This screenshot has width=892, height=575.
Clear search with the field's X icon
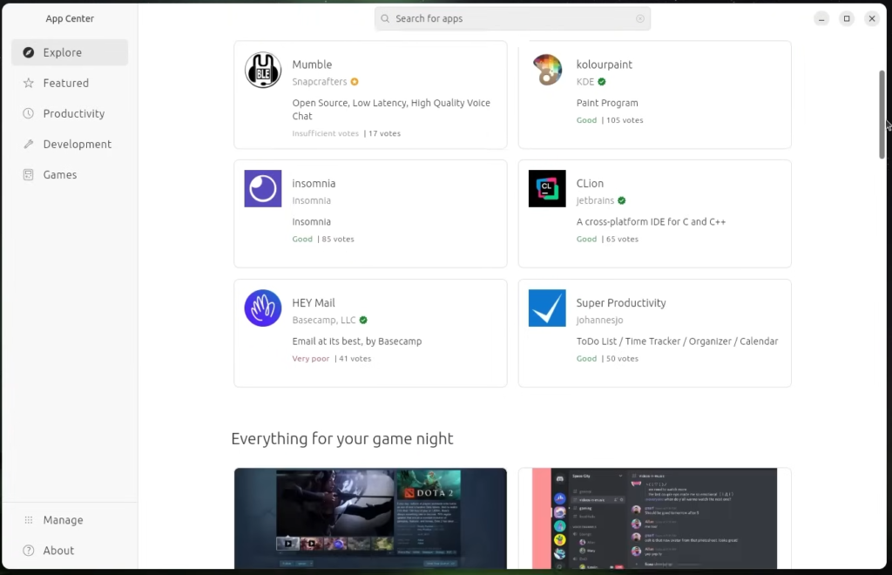tap(640, 19)
